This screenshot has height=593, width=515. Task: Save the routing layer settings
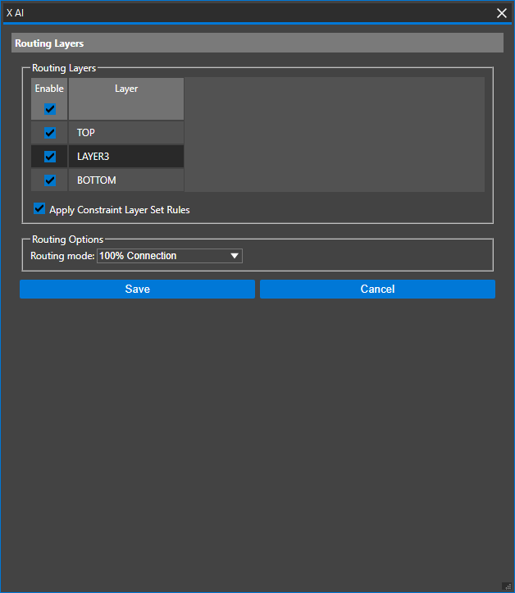pyautogui.click(x=137, y=289)
